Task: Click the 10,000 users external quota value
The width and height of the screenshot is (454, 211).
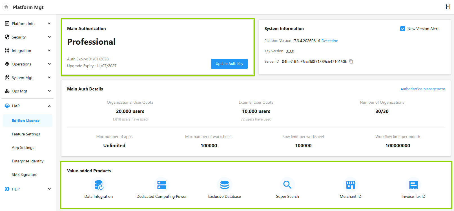Action: pyautogui.click(x=256, y=111)
